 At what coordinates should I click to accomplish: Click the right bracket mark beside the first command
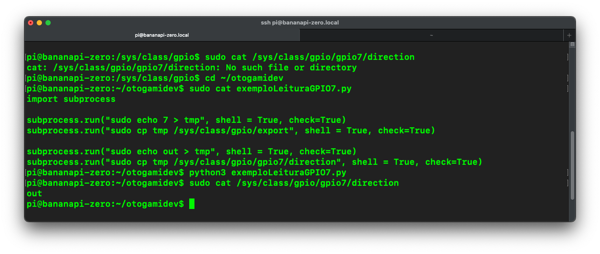click(x=568, y=57)
